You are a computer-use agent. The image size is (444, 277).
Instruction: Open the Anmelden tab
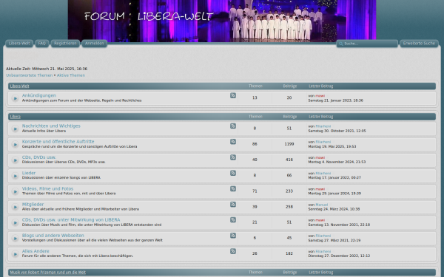click(94, 44)
